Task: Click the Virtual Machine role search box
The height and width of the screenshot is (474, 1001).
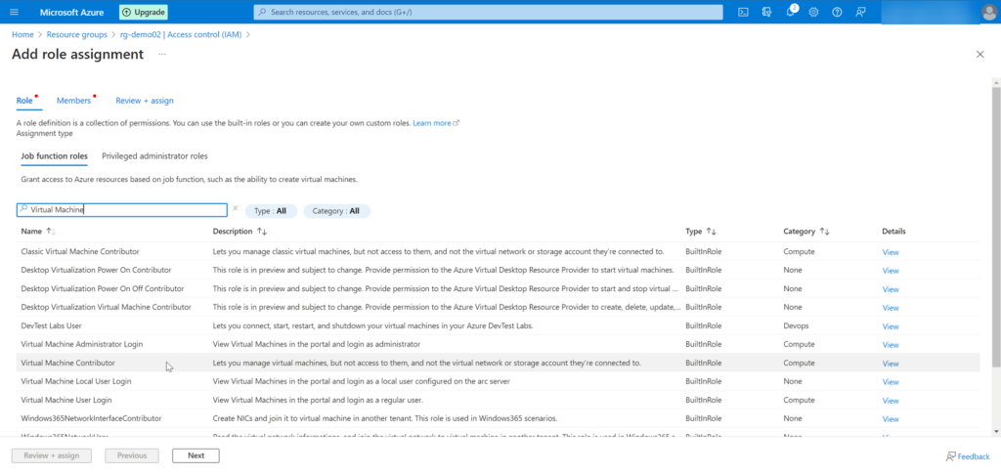Action: (x=122, y=210)
